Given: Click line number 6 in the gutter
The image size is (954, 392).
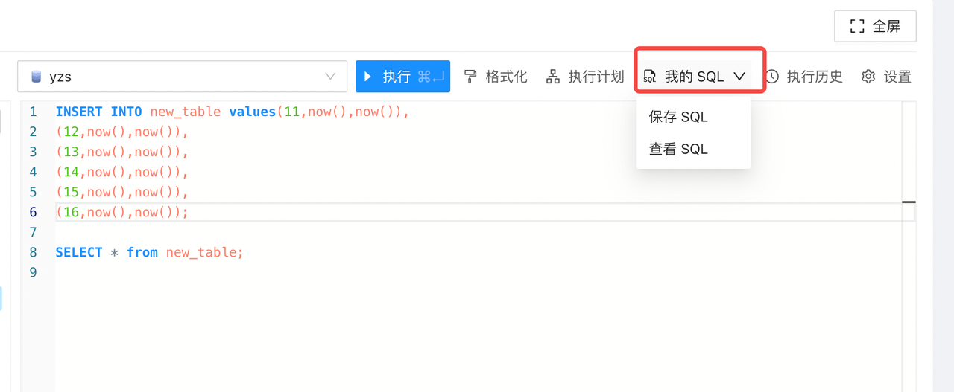Looking at the screenshot, I should point(33,212).
